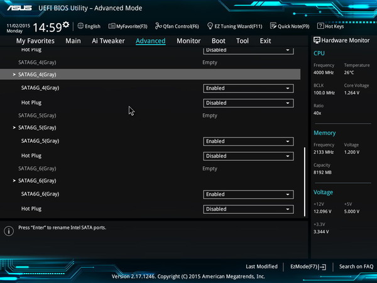Open the SATA6G_5(Gray) Enabled dropdown

[248, 141]
